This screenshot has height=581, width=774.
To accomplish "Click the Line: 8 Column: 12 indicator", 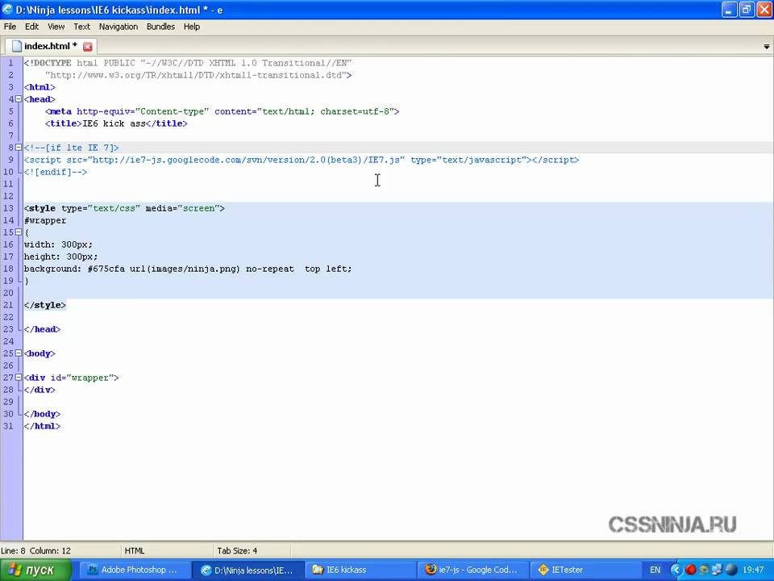I will coord(35,550).
